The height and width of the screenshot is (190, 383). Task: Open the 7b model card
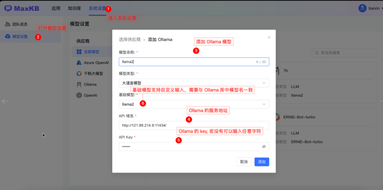(327, 83)
